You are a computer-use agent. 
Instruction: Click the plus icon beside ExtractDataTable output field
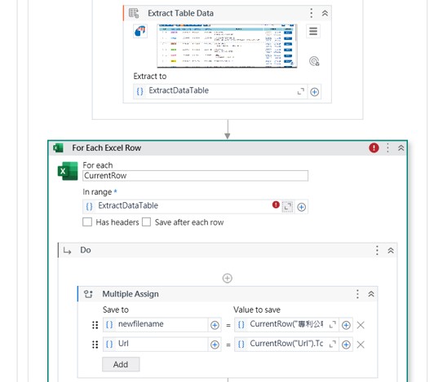coord(314,92)
